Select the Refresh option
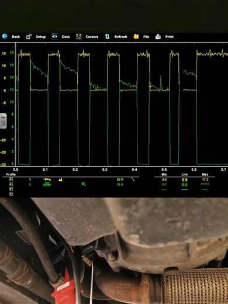Image resolution: width=228 pixels, height=304 pixels. [120, 37]
